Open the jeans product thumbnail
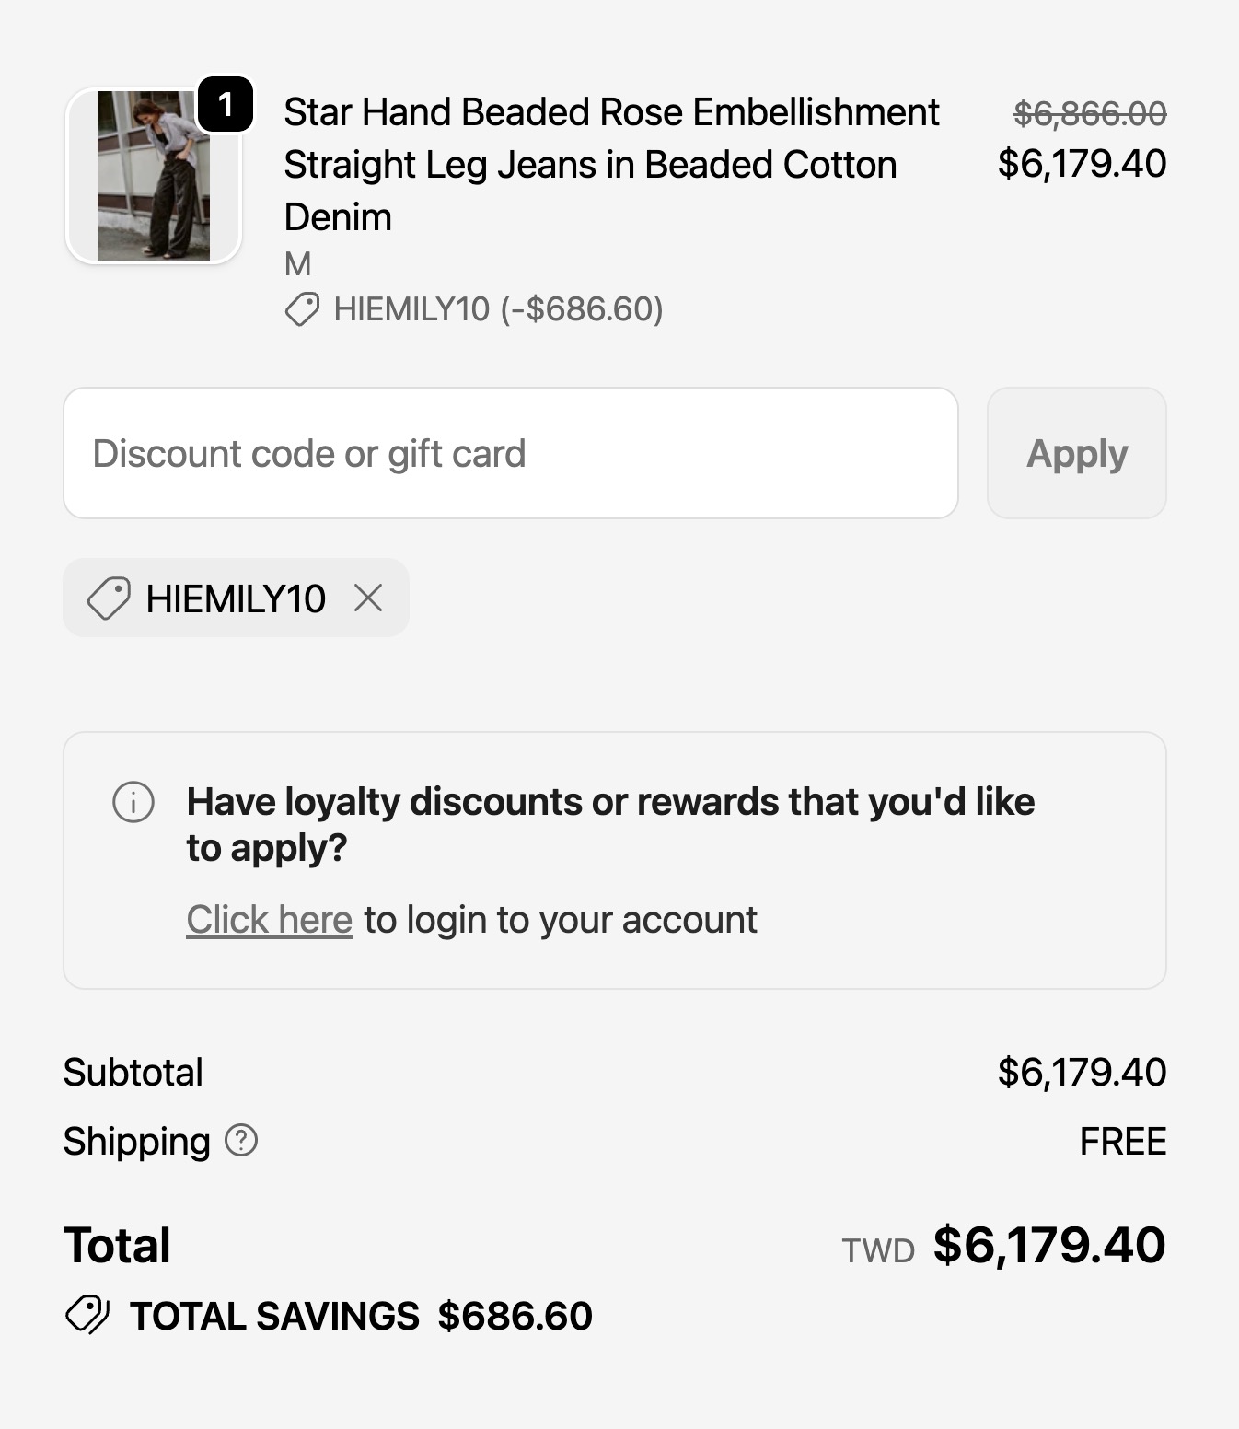 click(x=154, y=176)
